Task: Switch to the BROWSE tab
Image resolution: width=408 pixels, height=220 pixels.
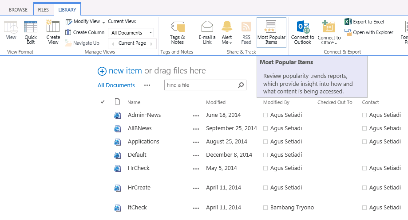Action: tap(18, 10)
